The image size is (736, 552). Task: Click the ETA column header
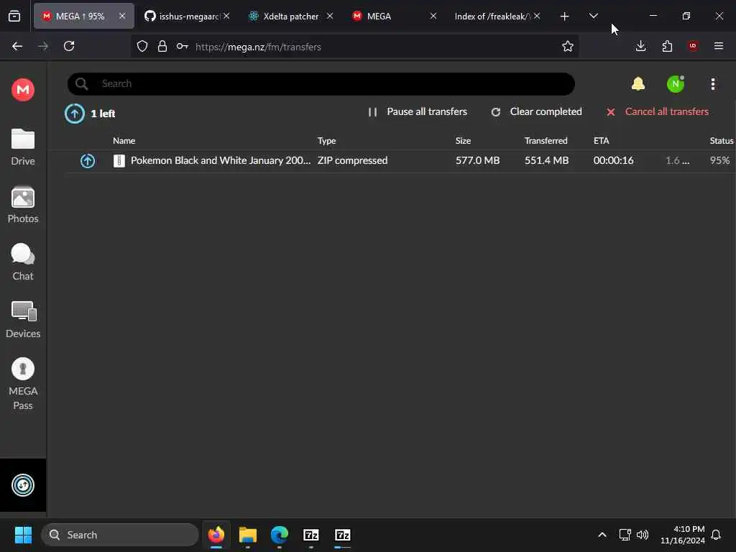coord(602,140)
